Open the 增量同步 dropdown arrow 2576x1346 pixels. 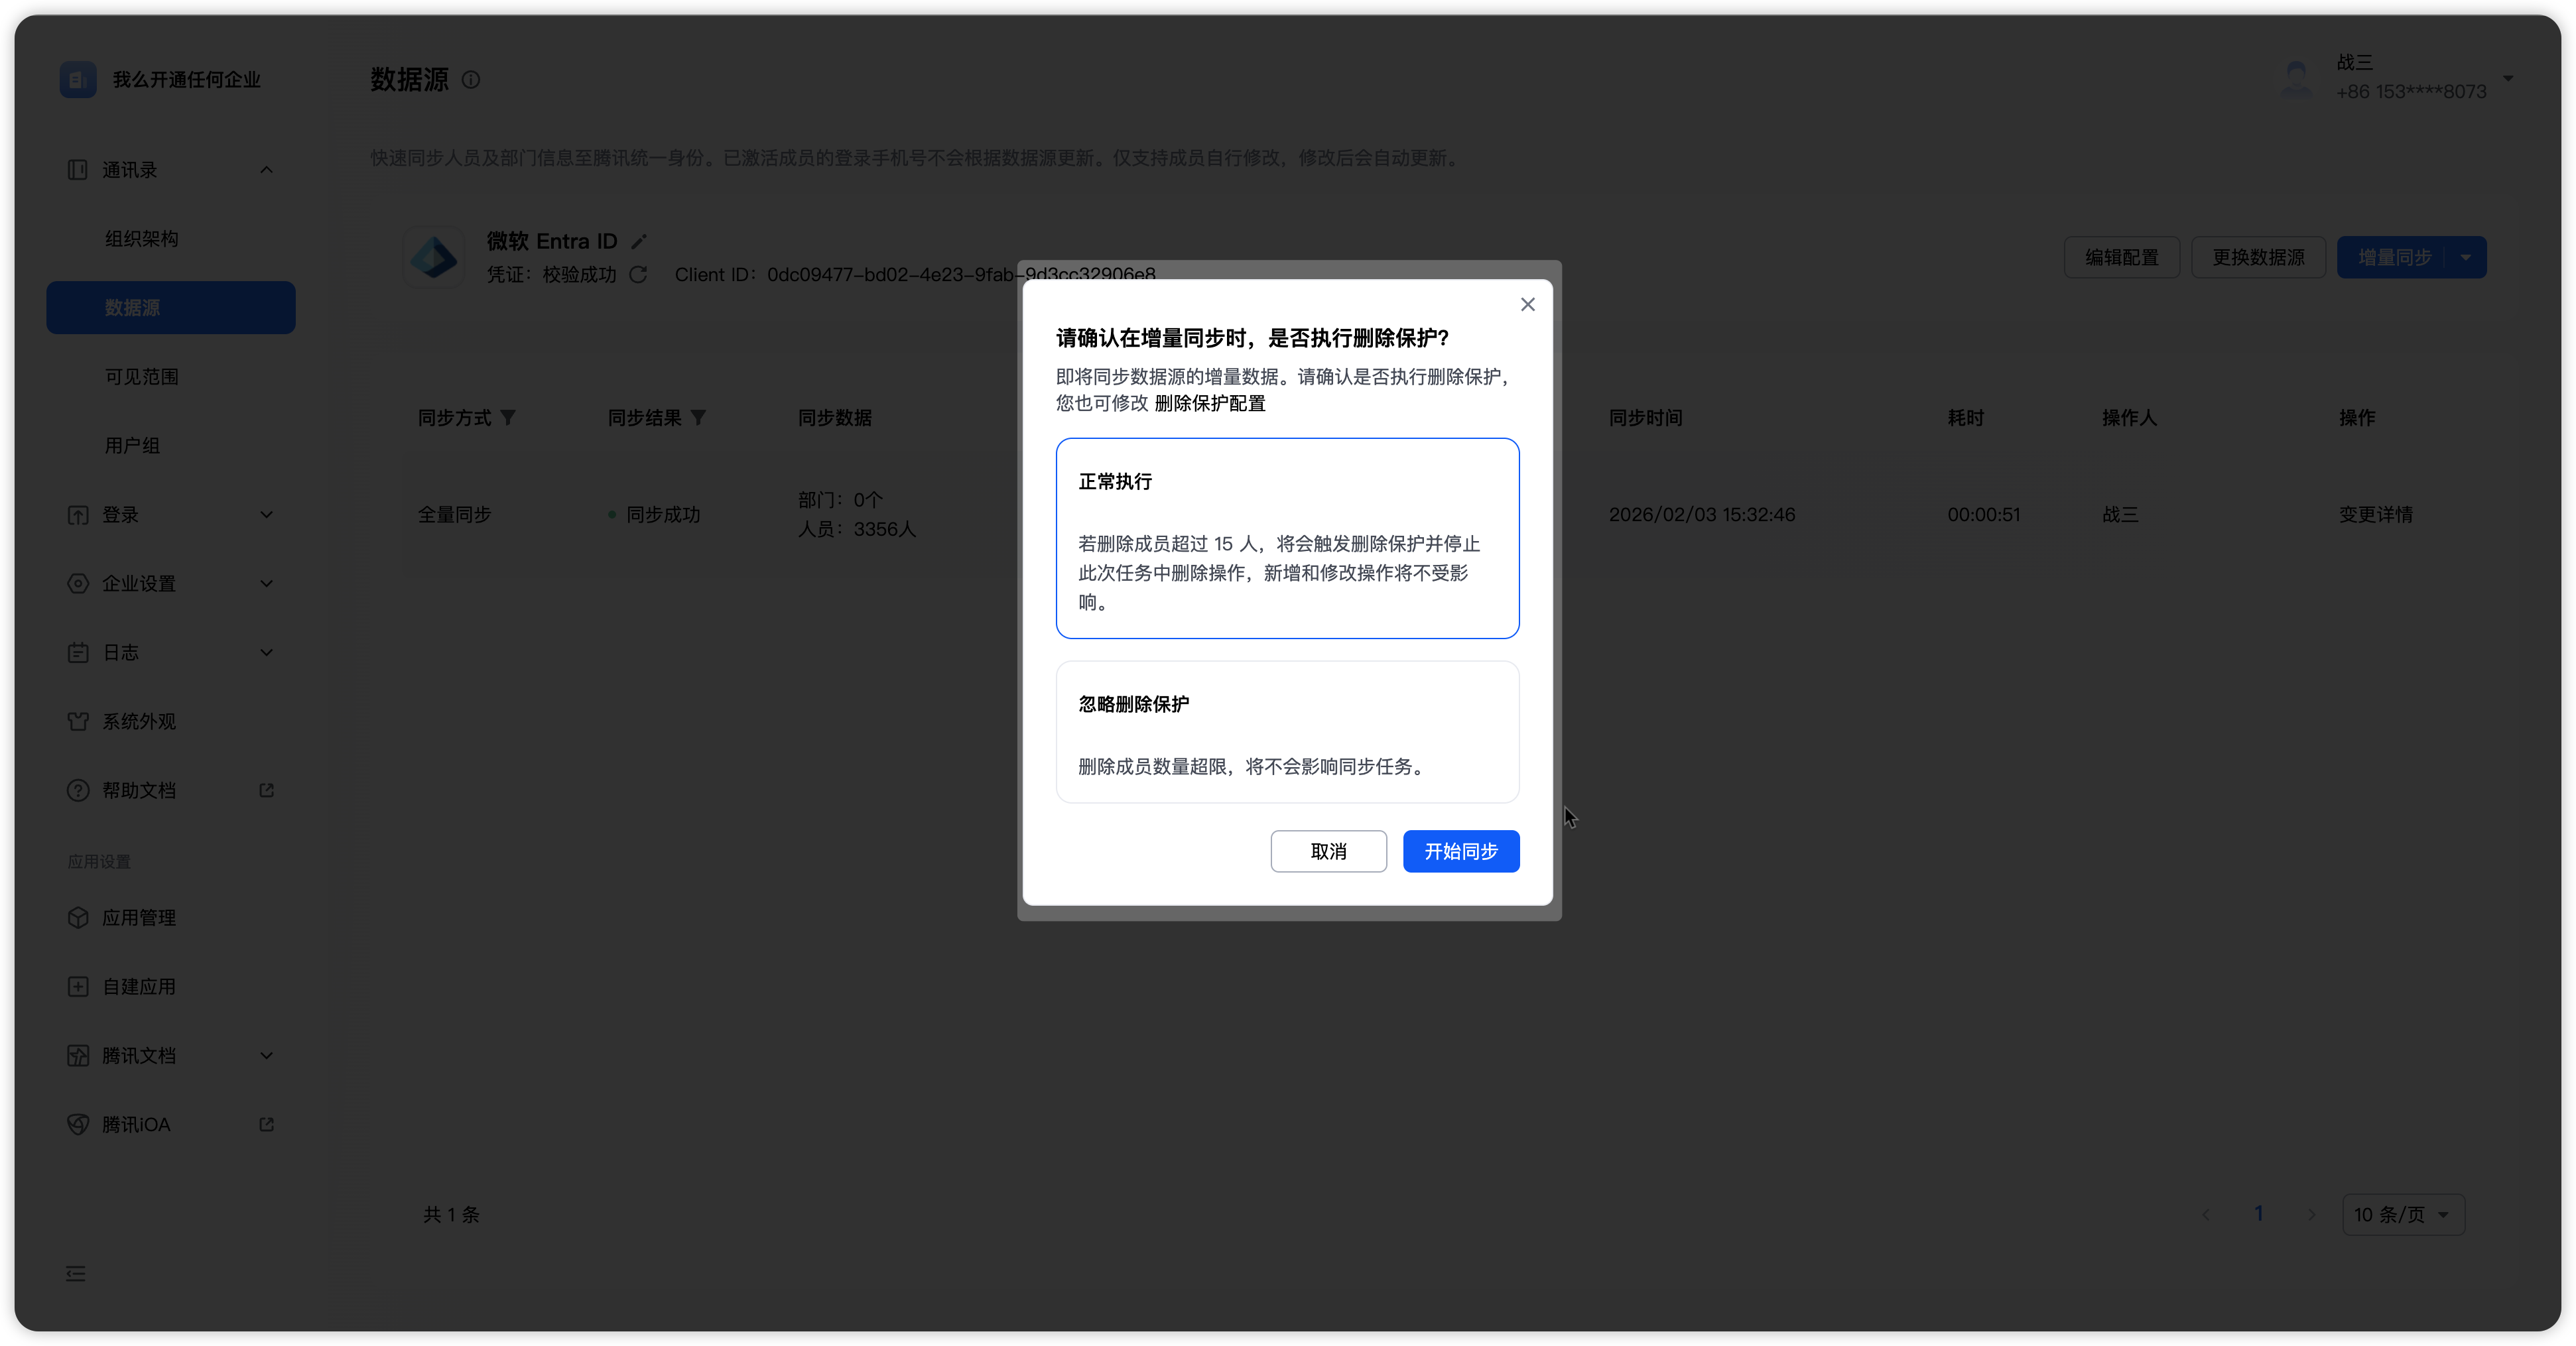pos(2465,258)
